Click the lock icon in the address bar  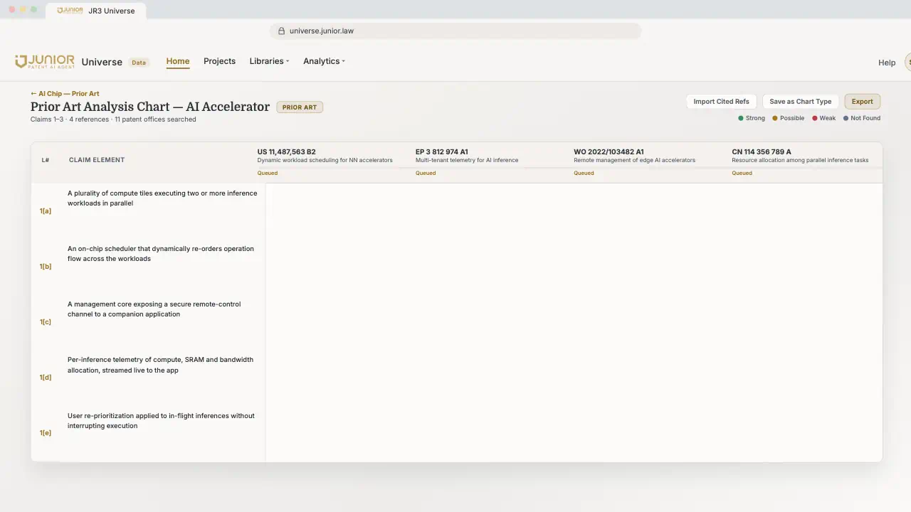point(282,31)
